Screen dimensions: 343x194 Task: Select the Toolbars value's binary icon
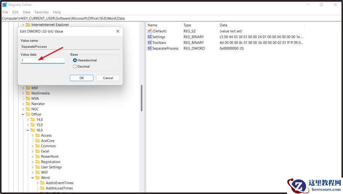149,42
